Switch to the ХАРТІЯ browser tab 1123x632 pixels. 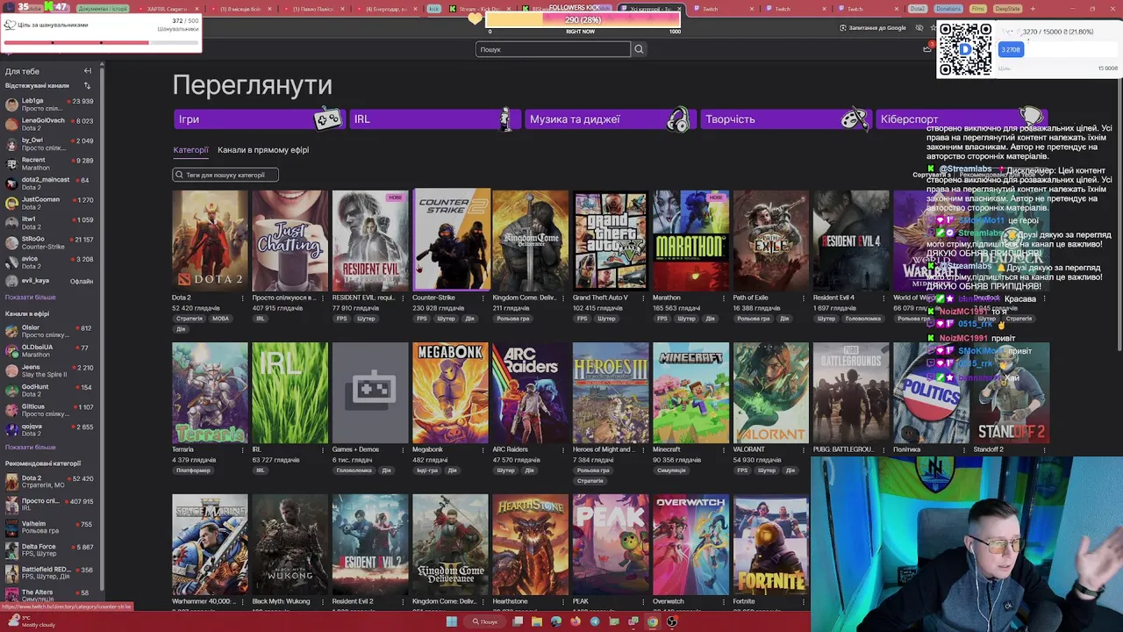(x=169, y=9)
